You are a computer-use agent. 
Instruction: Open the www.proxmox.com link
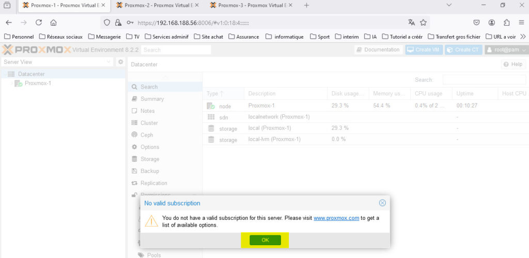pyautogui.click(x=336, y=218)
